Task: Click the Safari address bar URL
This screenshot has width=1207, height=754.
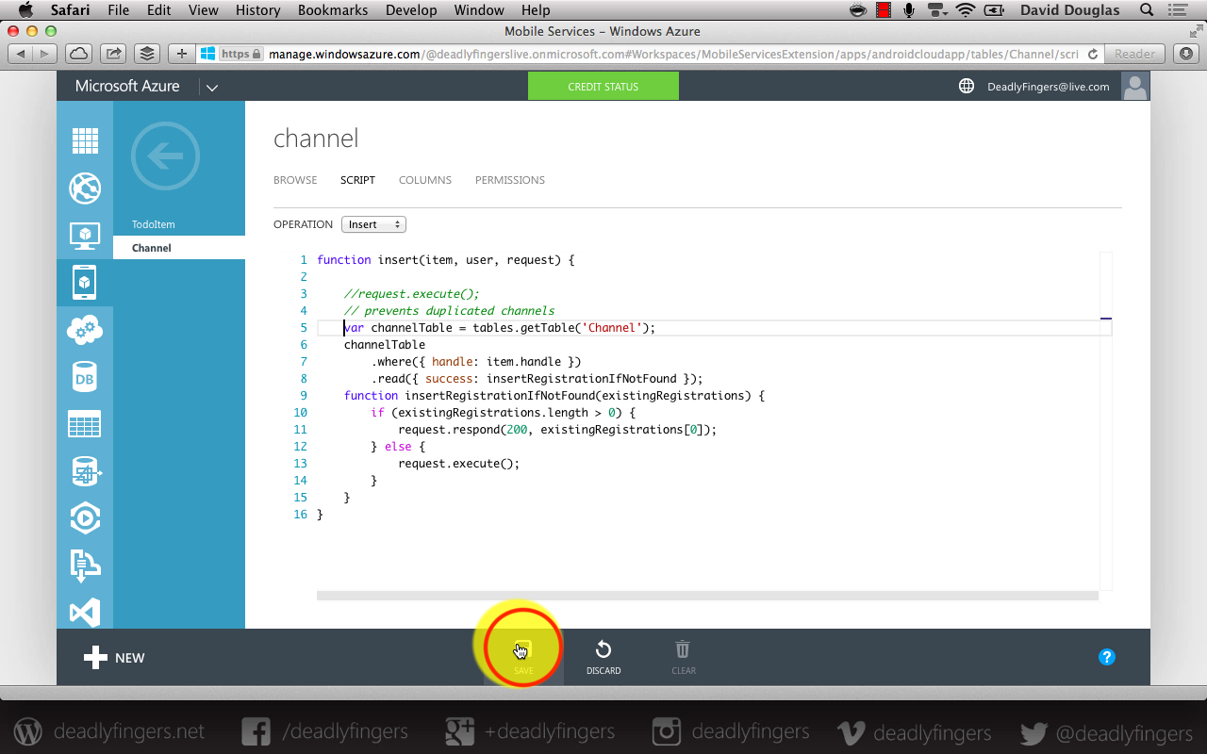Action: 673,54
